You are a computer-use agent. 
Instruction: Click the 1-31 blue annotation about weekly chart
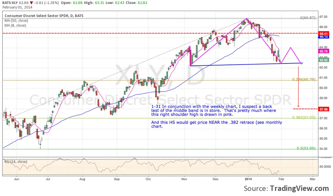point(213,110)
